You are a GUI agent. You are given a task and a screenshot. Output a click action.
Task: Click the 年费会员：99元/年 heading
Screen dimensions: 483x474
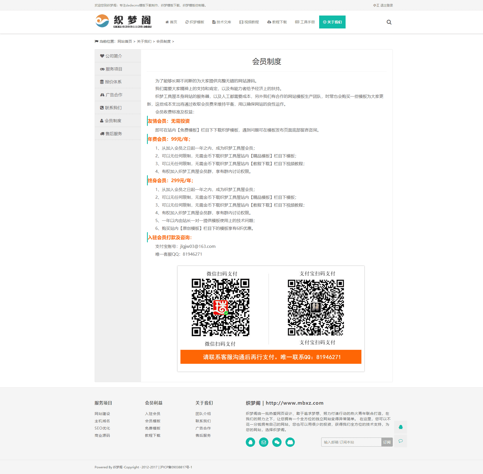tap(169, 139)
